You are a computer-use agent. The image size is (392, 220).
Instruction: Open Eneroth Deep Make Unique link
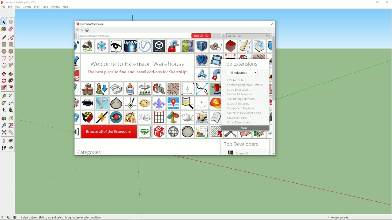pos(245,85)
